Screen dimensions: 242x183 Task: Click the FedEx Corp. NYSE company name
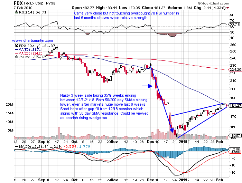pos(40,3)
